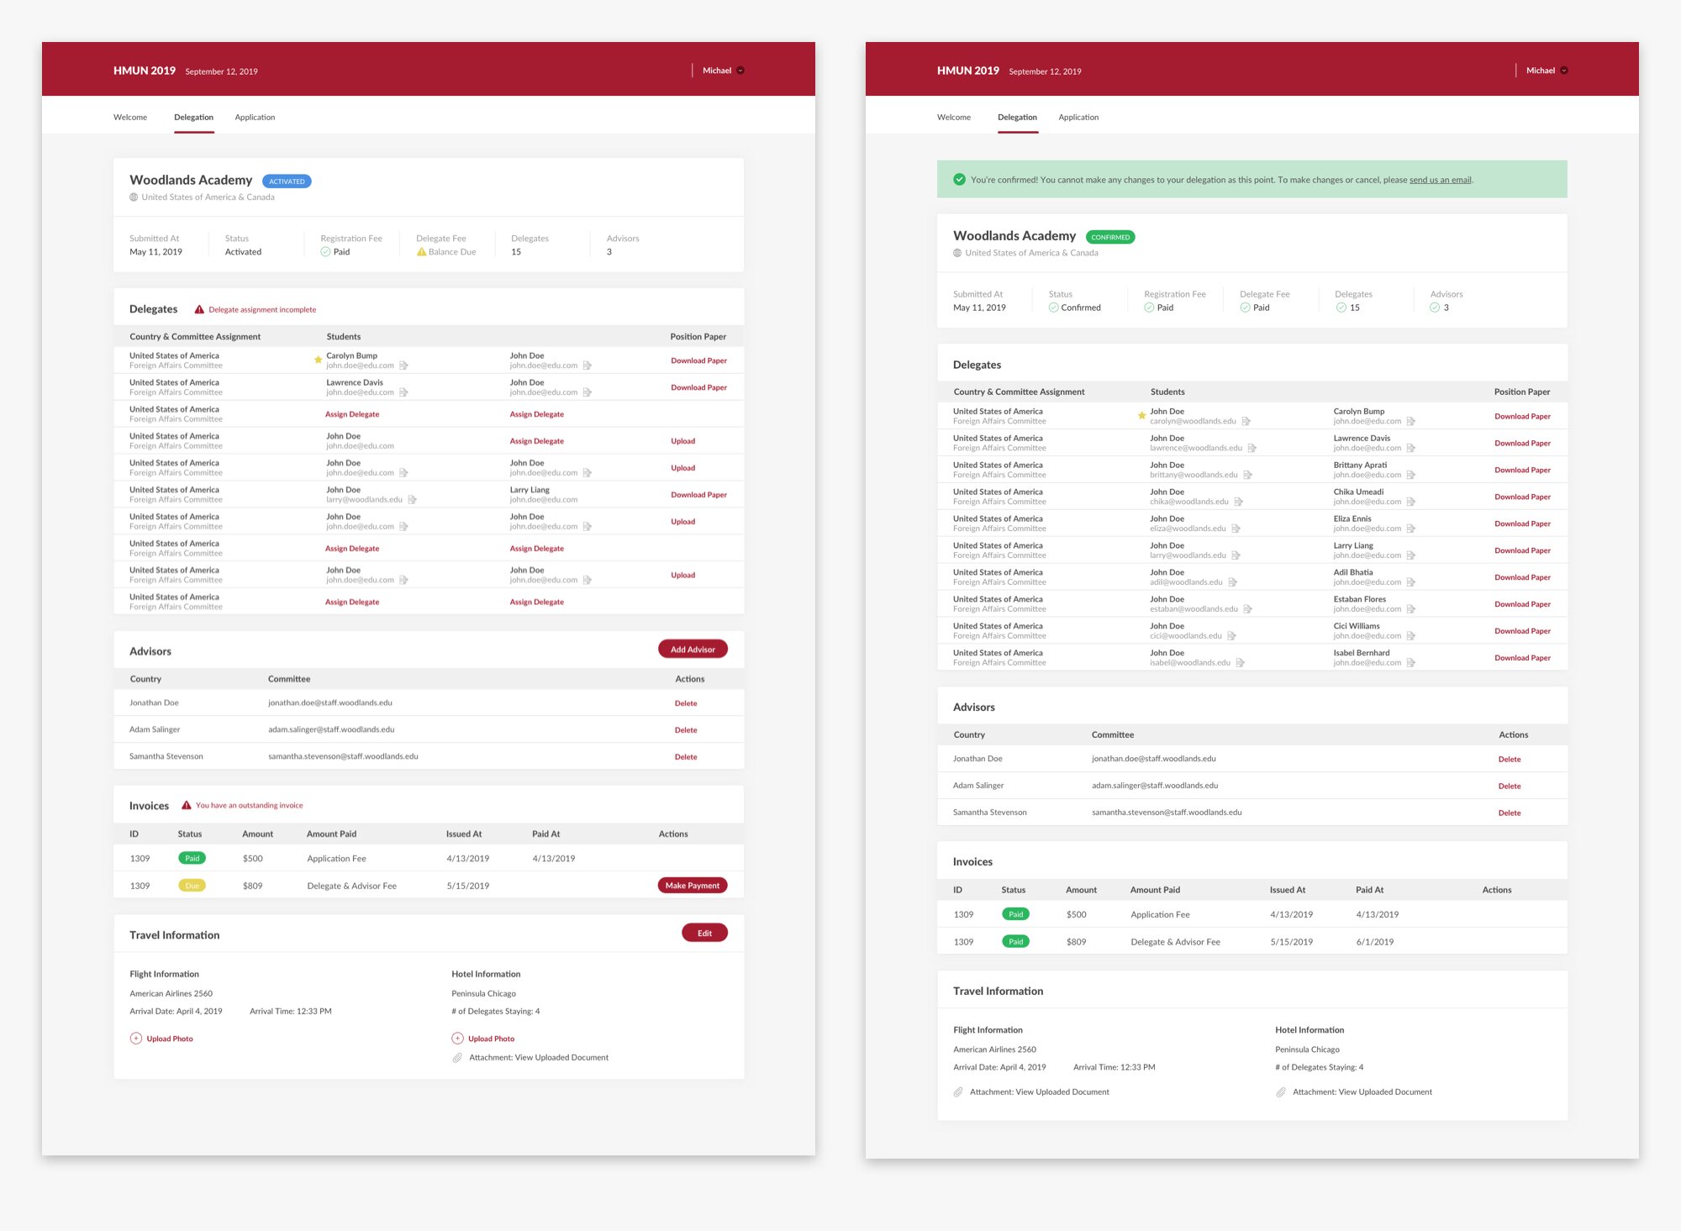Click the Add Advisor button
1681x1231 pixels.
pyautogui.click(x=692, y=649)
